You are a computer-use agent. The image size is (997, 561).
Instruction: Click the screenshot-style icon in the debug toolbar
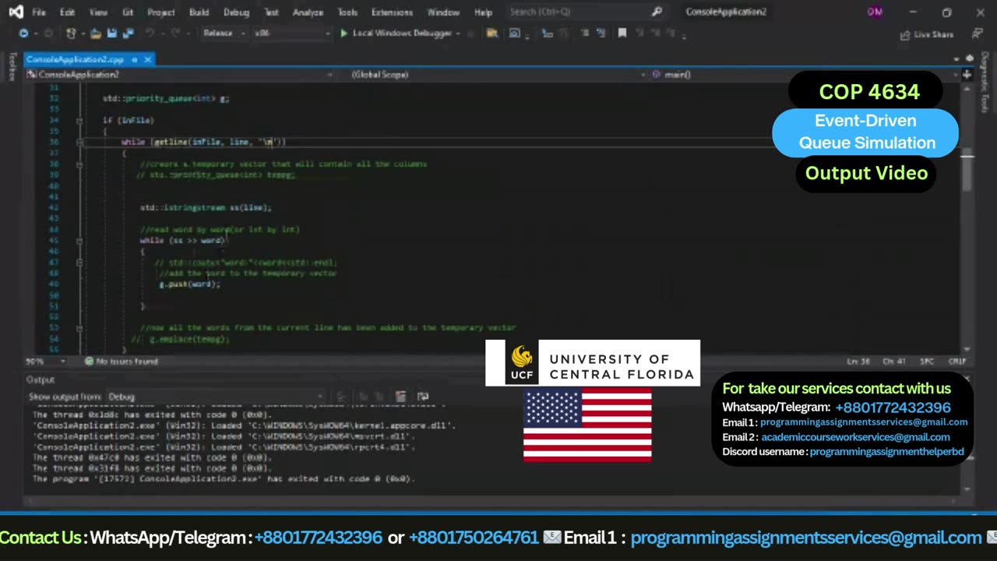(x=515, y=34)
